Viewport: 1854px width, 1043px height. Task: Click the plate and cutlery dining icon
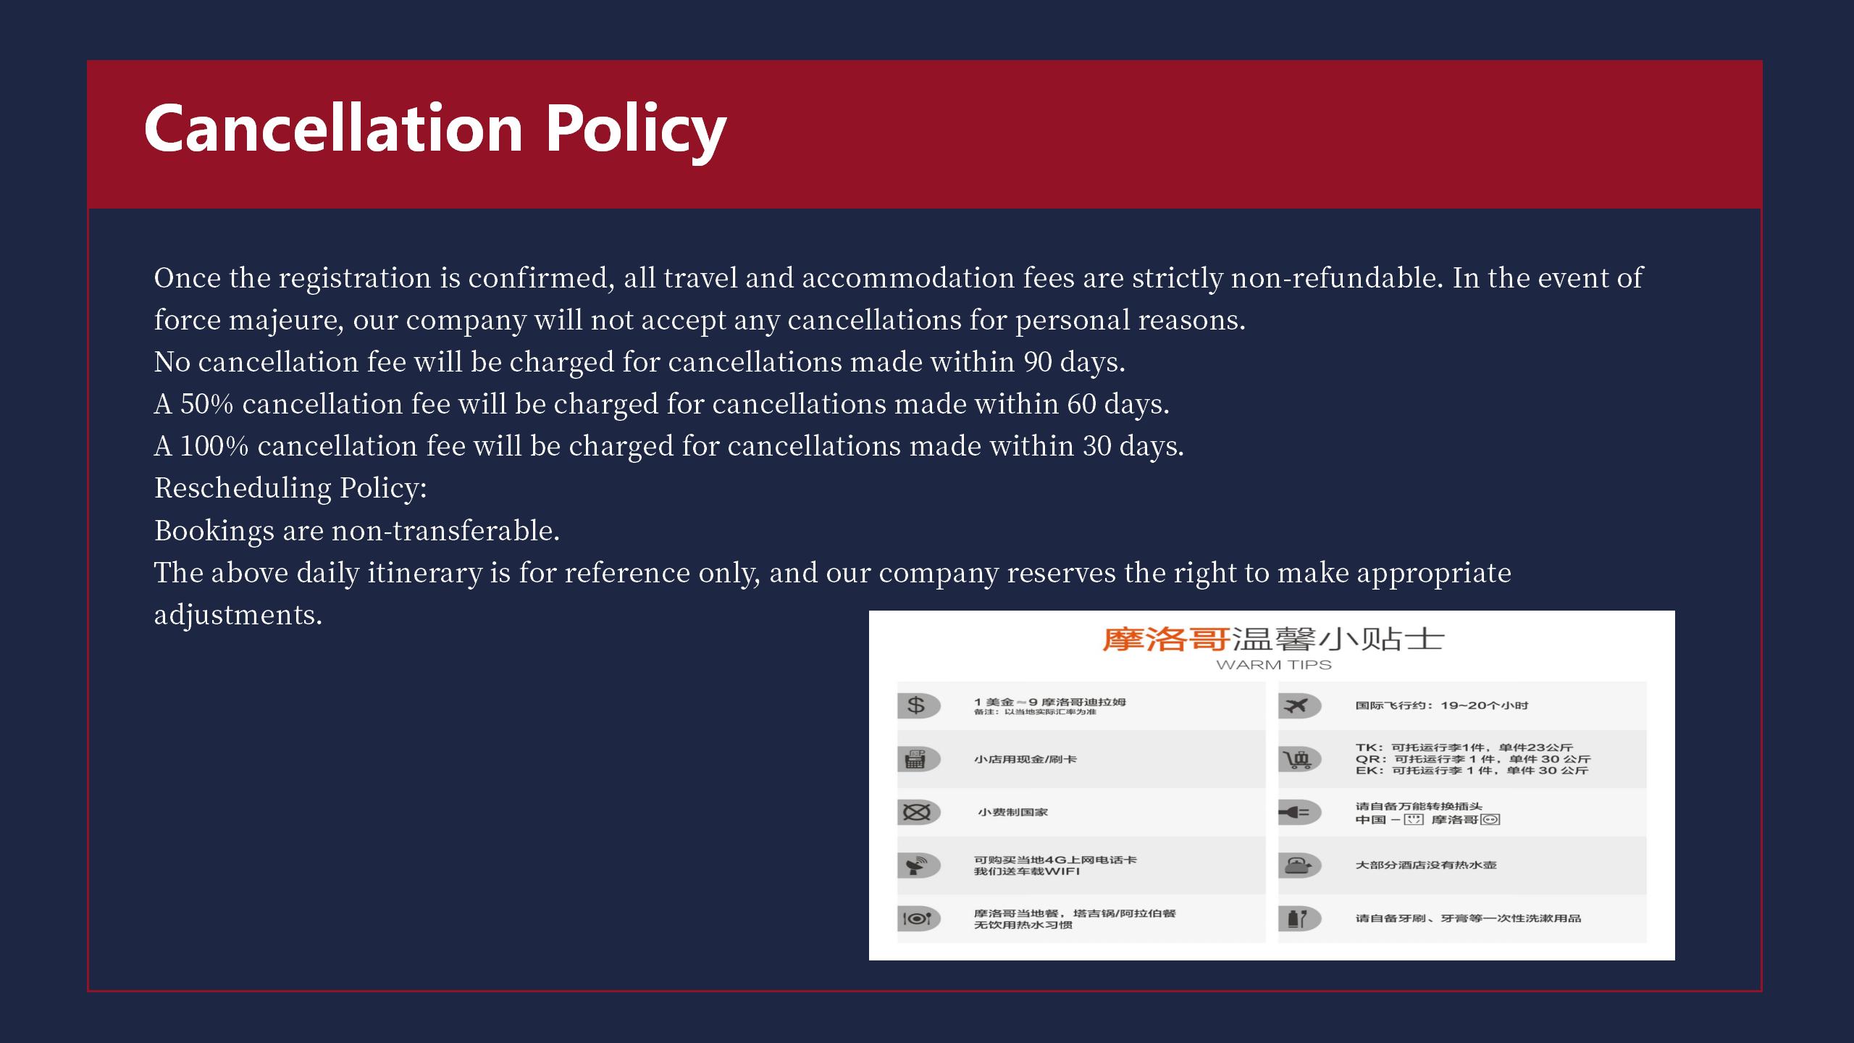tap(917, 918)
